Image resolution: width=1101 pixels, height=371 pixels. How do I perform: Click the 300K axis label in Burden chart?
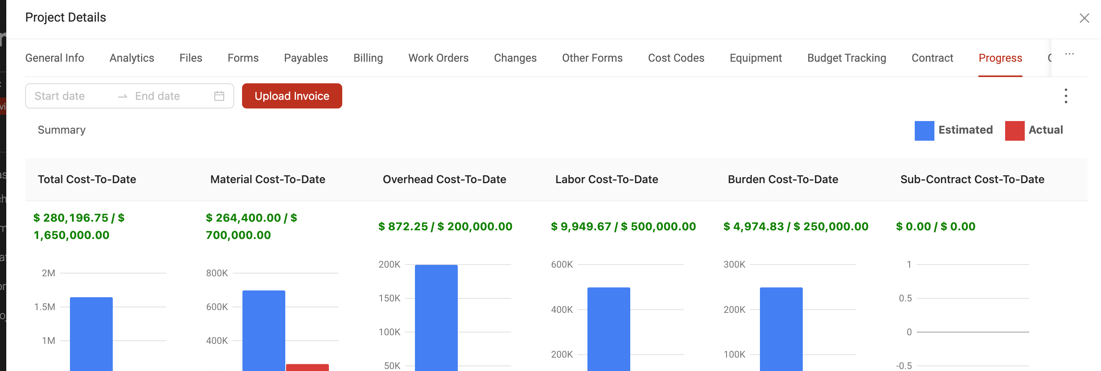click(x=734, y=264)
